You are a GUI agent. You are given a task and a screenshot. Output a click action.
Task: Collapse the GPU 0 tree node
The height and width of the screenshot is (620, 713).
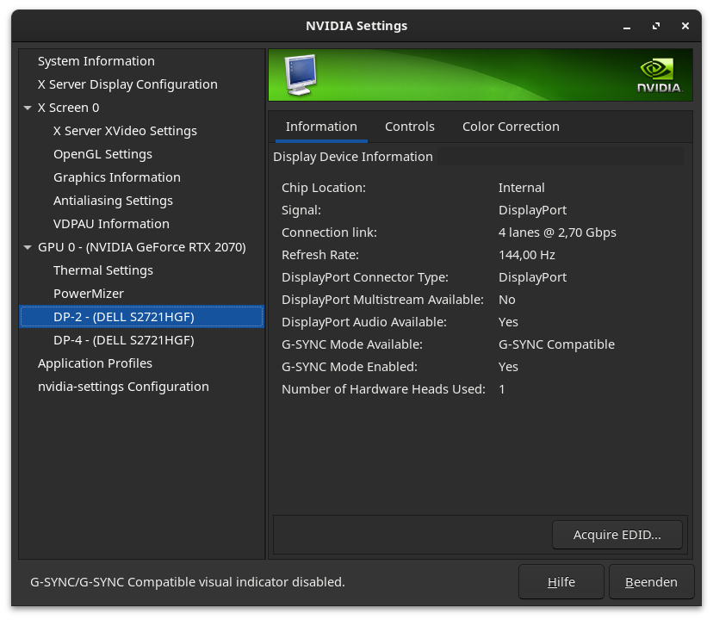28,247
